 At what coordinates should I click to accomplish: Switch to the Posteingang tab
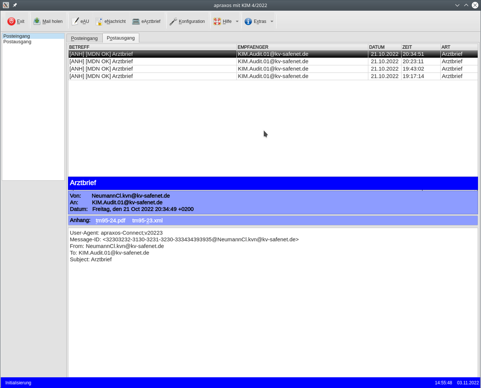[84, 38]
